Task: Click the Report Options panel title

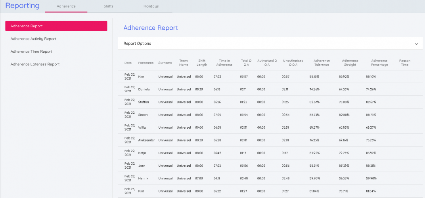Action: pos(137,44)
